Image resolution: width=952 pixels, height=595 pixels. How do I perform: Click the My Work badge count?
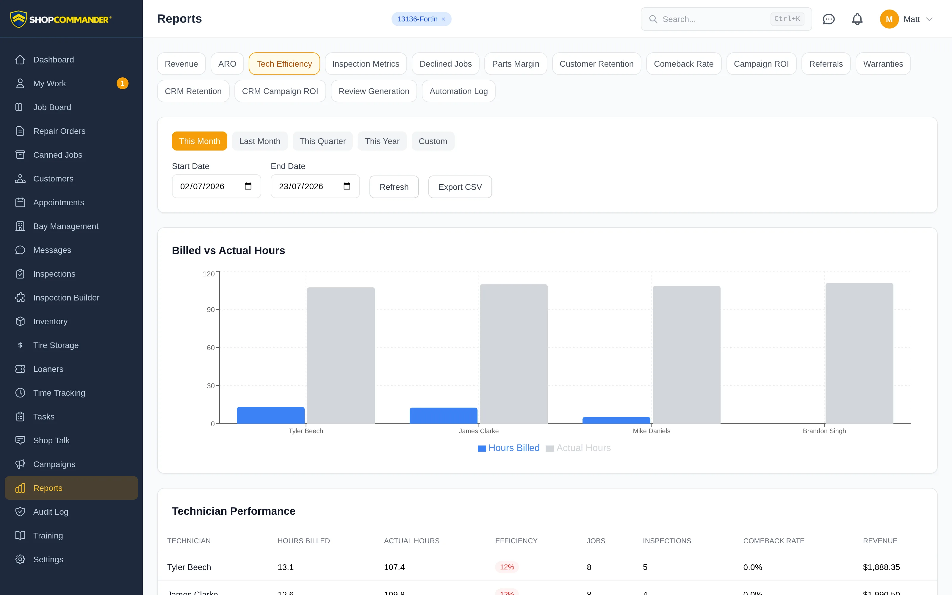[x=122, y=83]
